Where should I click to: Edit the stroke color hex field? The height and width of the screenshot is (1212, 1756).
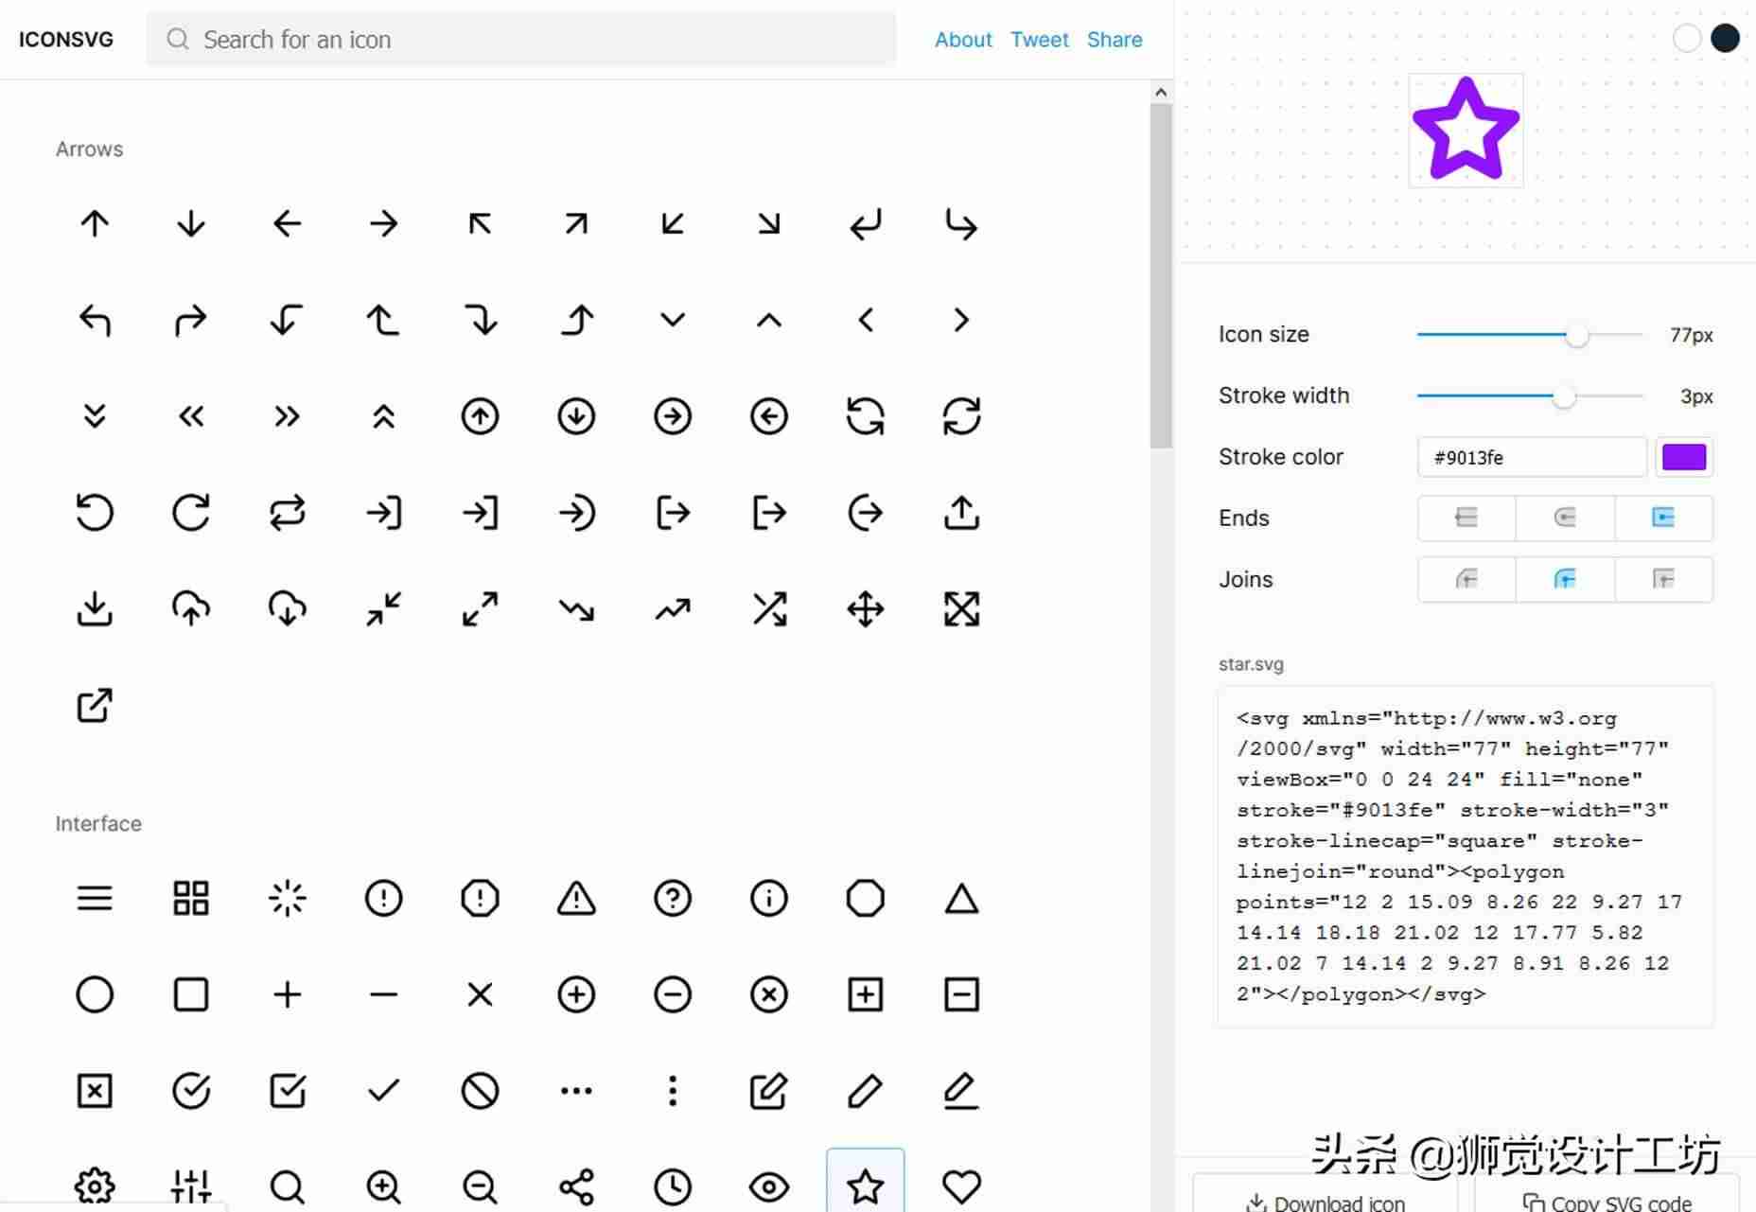(1532, 457)
